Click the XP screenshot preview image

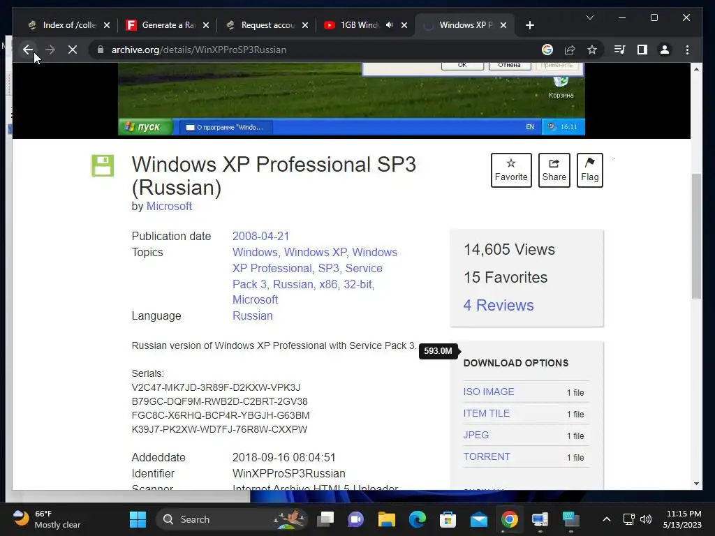point(351,99)
